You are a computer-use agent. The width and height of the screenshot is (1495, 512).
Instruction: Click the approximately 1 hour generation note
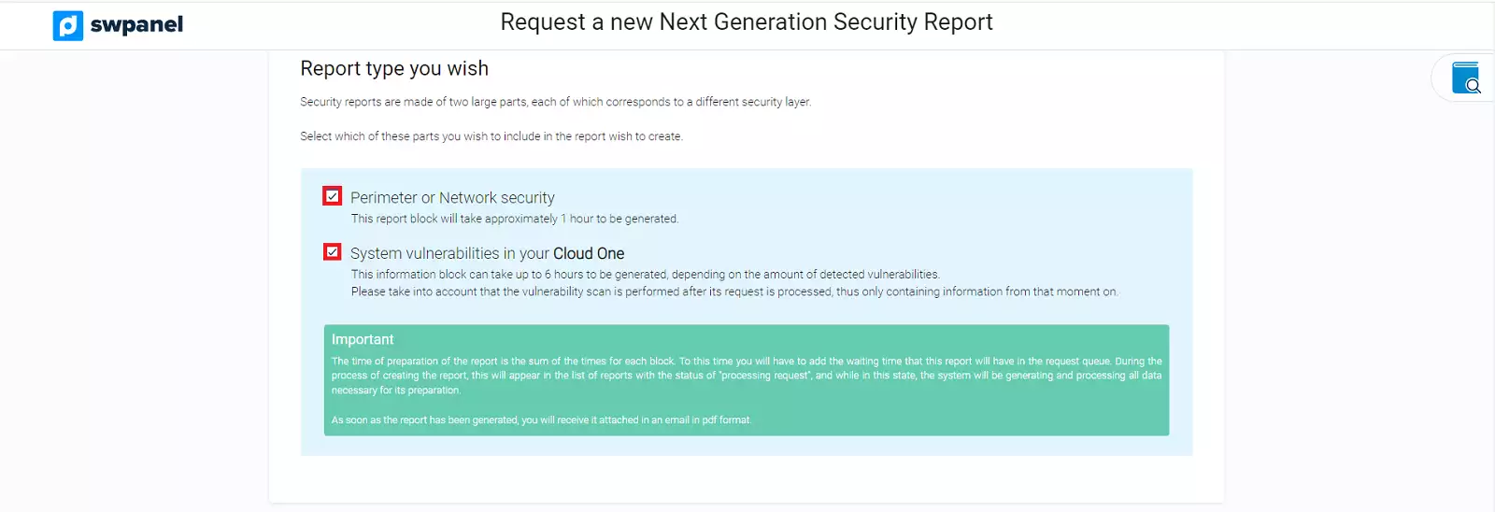point(515,219)
